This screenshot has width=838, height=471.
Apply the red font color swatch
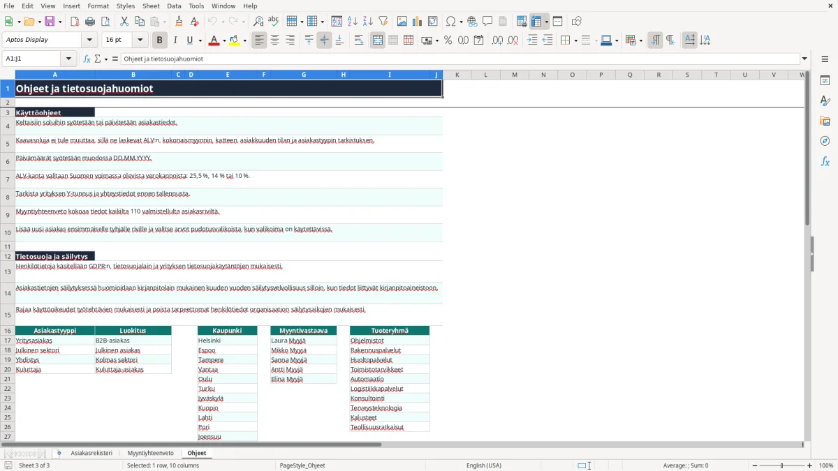coord(214,40)
